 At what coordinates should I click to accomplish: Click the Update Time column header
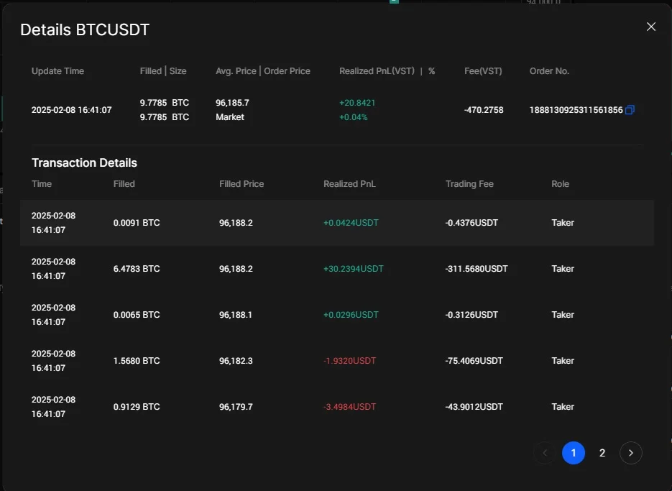58,71
